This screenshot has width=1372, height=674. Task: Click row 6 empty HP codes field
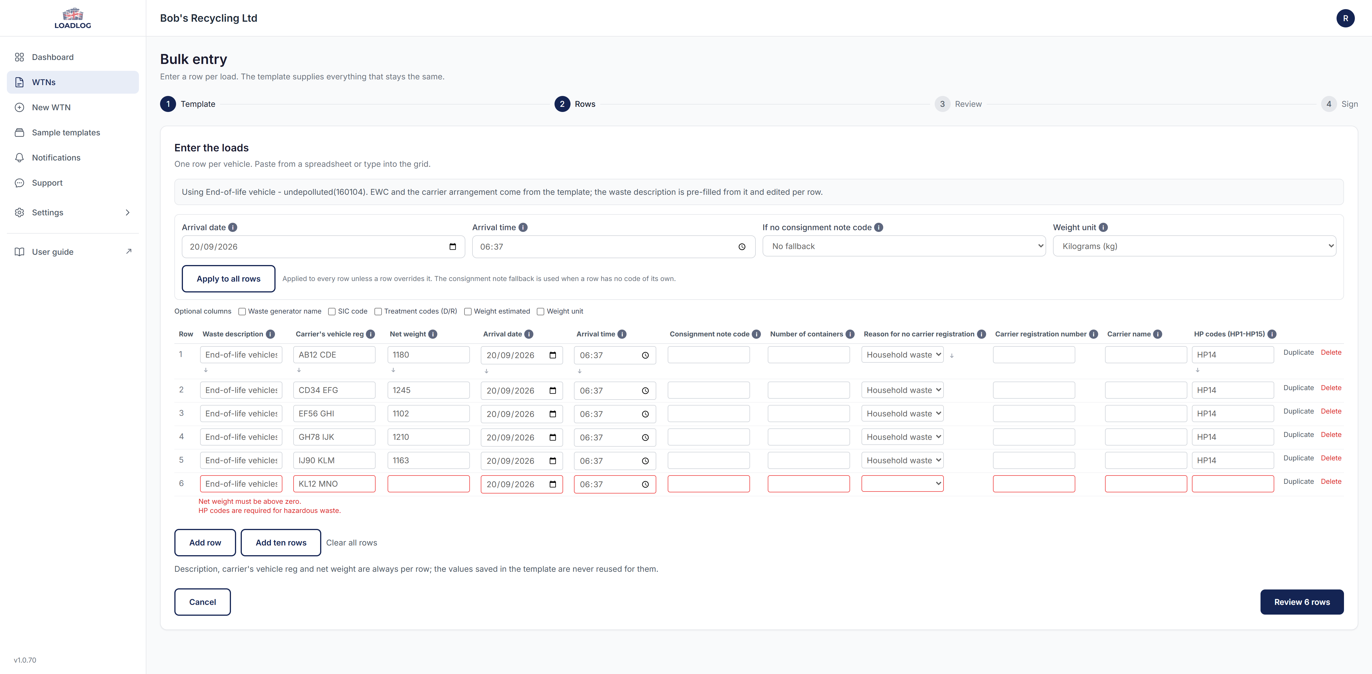tap(1233, 484)
